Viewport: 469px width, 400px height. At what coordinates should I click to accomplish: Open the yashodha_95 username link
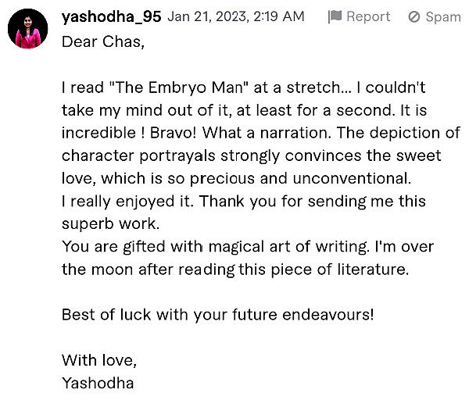[x=111, y=16]
